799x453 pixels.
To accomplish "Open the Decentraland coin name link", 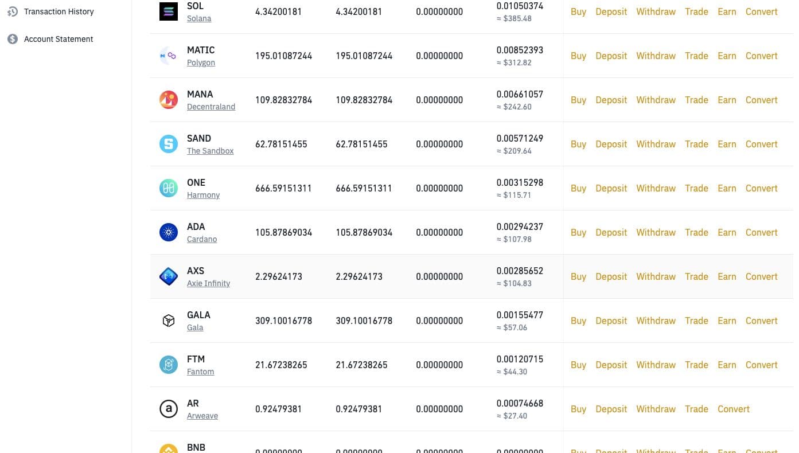I will (x=211, y=107).
